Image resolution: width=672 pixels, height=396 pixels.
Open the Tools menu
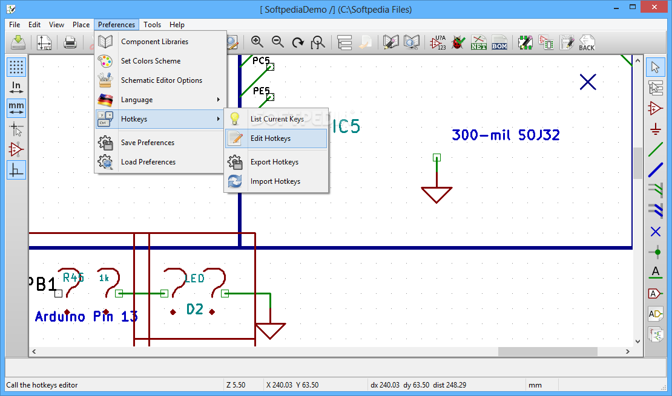coord(152,24)
